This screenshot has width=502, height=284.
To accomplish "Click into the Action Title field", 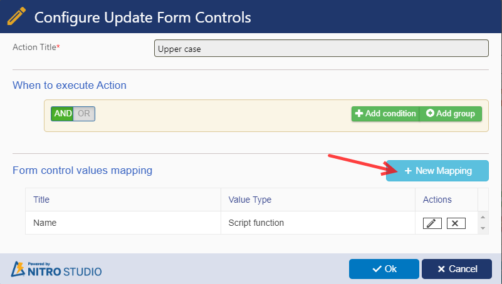I will [x=322, y=48].
